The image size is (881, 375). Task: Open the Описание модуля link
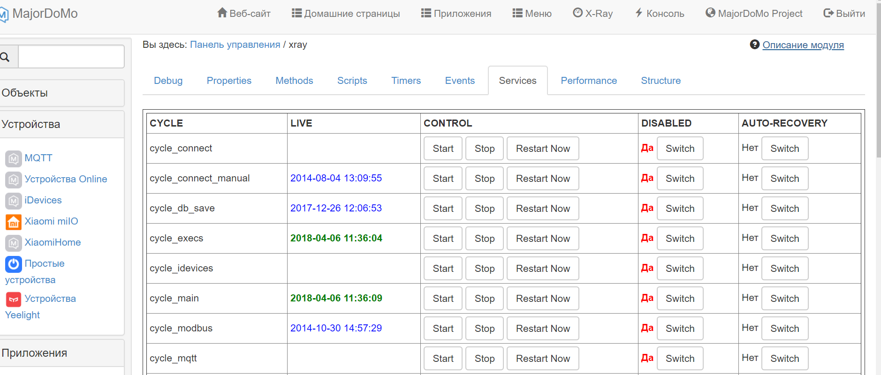tap(803, 45)
